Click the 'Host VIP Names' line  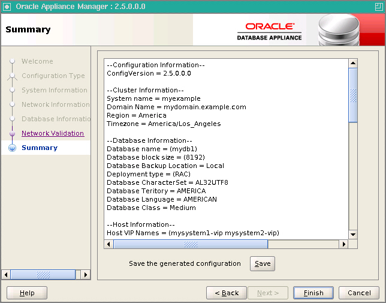click(x=193, y=233)
